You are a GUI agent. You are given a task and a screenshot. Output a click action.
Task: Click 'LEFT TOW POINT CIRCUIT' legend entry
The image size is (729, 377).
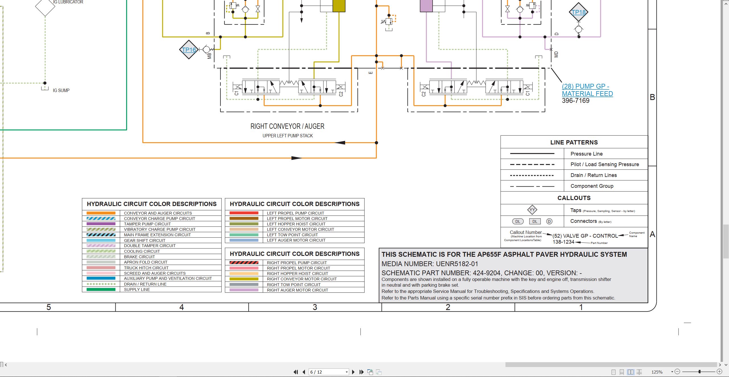(292, 235)
